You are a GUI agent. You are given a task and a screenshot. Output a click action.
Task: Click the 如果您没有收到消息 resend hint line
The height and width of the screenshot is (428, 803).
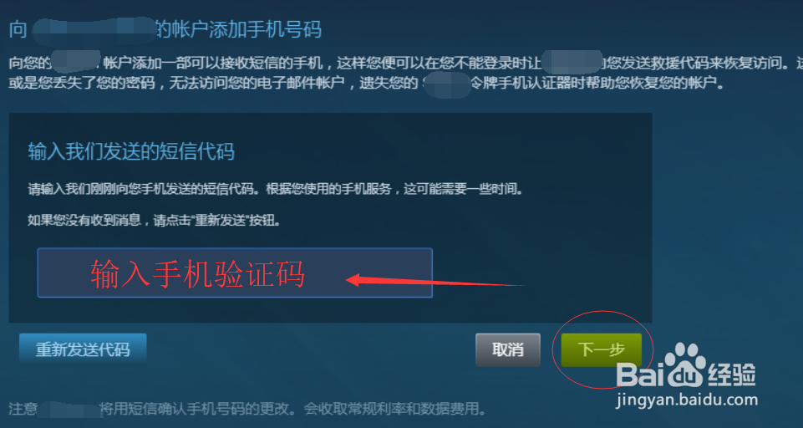pyautogui.click(x=155, y=221)
